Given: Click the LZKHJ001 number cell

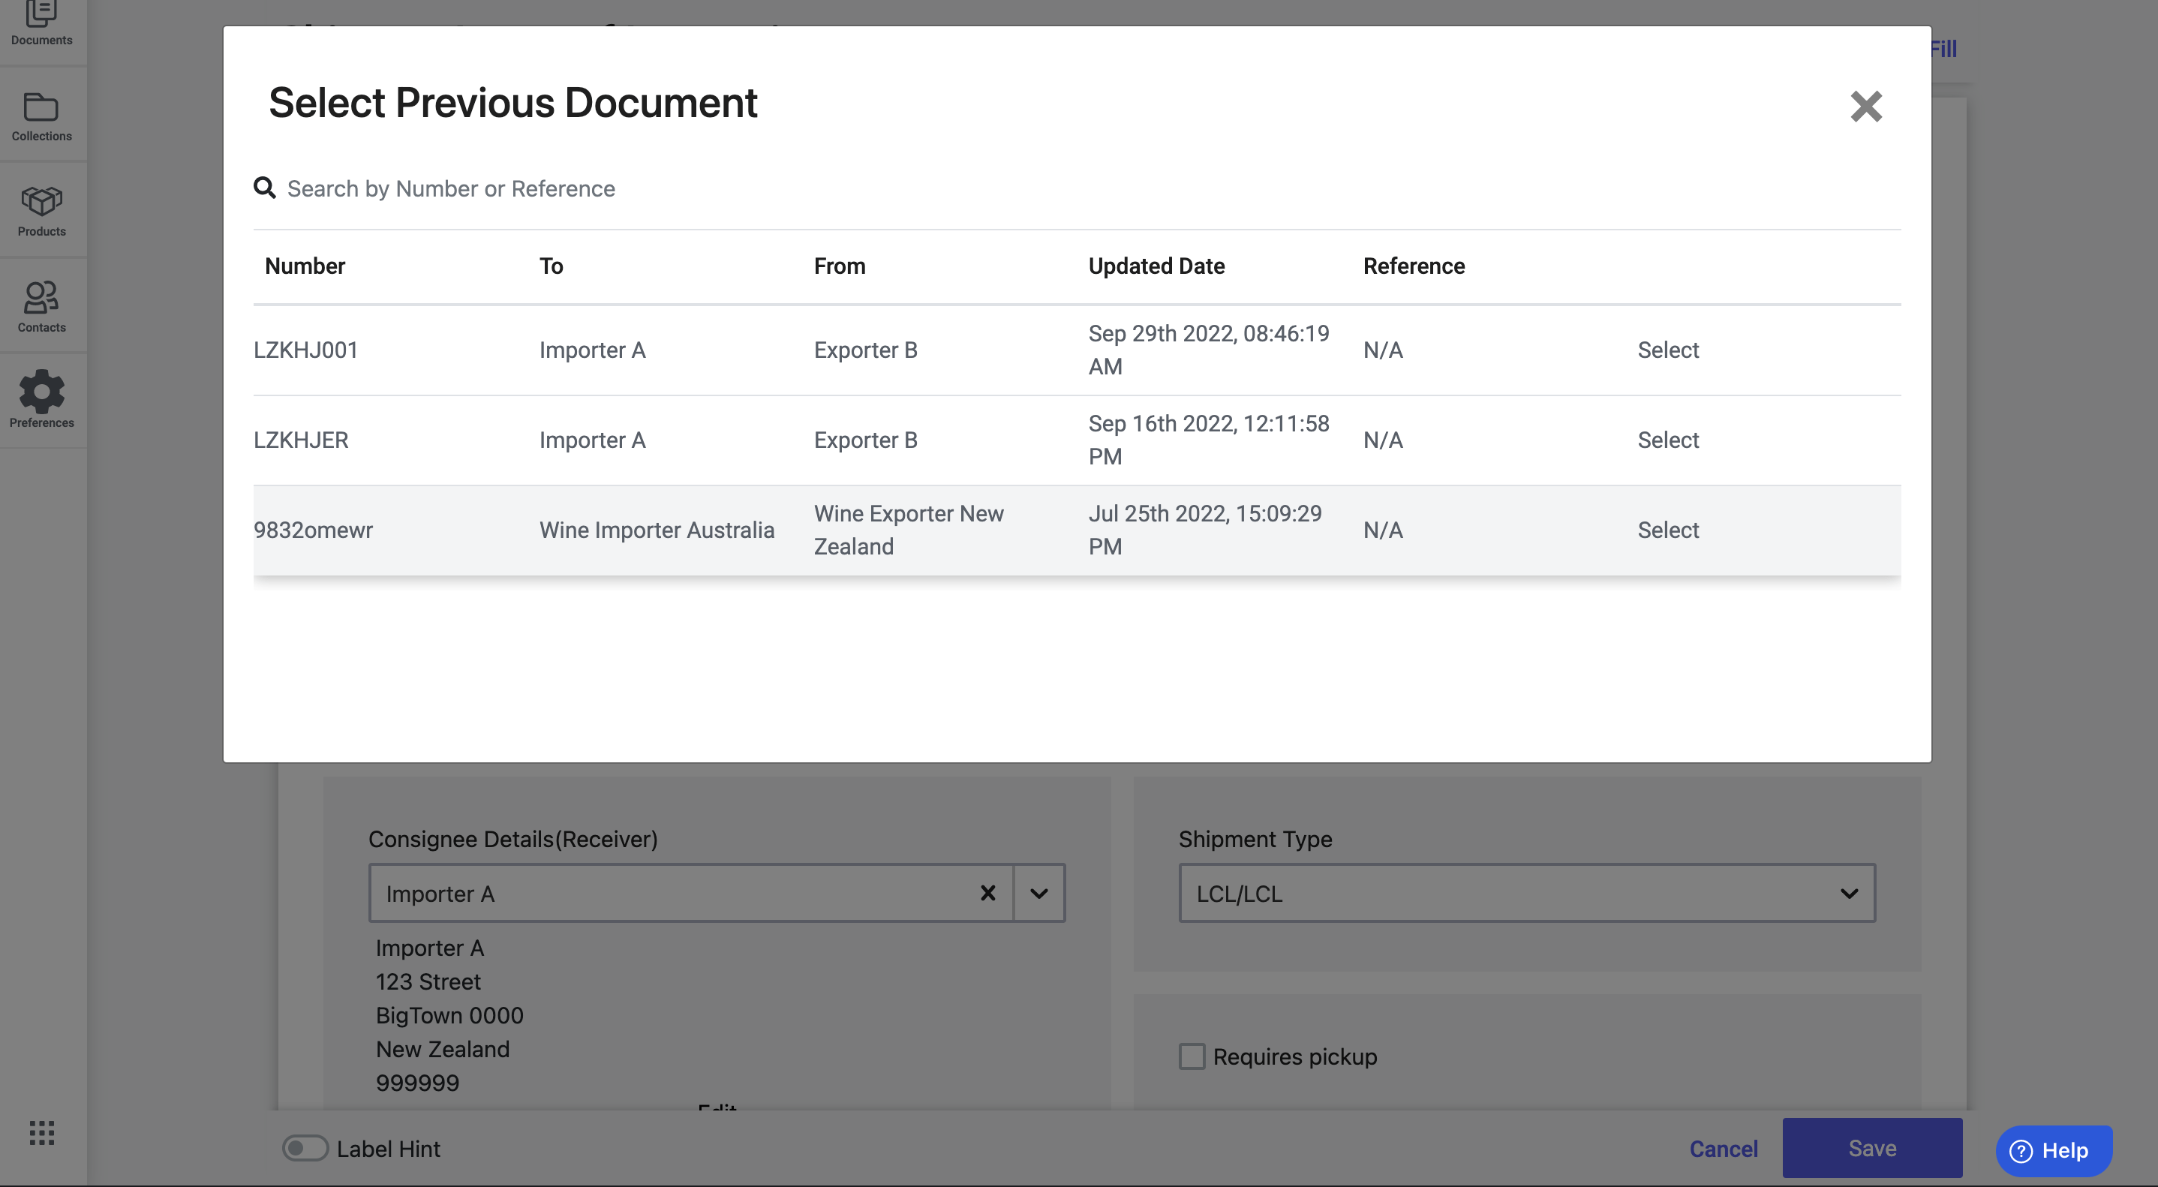Looking at the screenshot, I should pos(306,350).
